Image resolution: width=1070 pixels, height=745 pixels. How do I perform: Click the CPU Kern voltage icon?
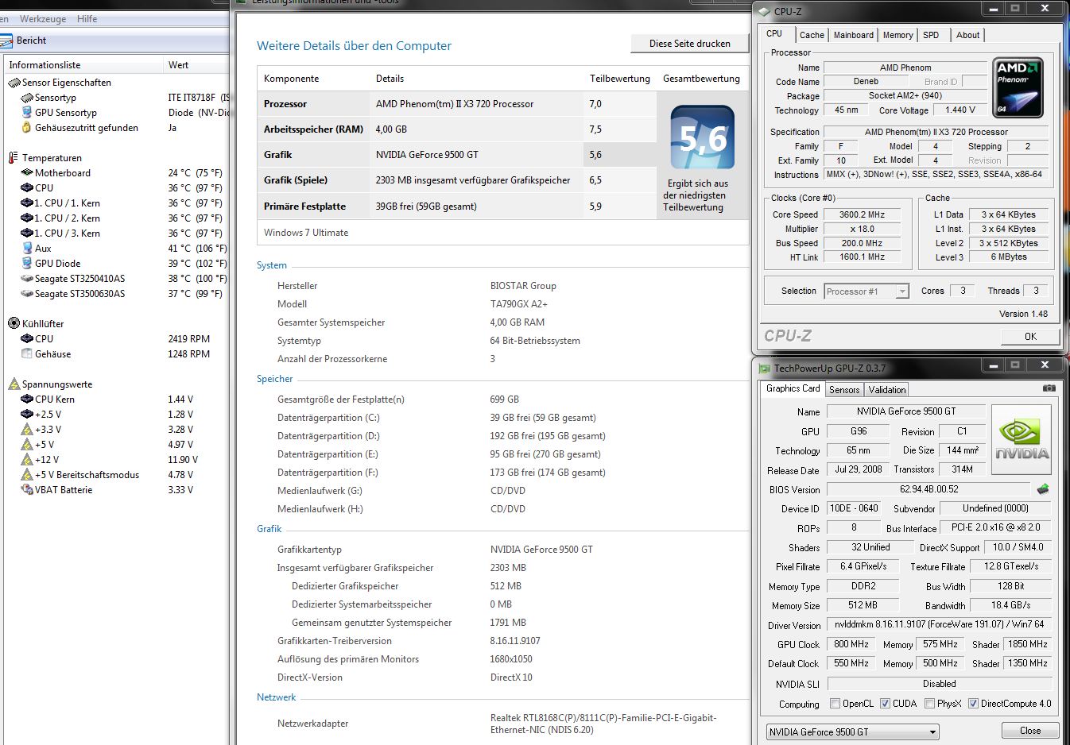pos(27,400)
